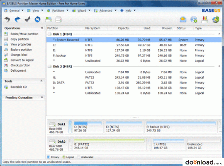Select the C: NTFS partition row
Image resolution: width=224 pixels, height=166 pixels.
[134, 45]
